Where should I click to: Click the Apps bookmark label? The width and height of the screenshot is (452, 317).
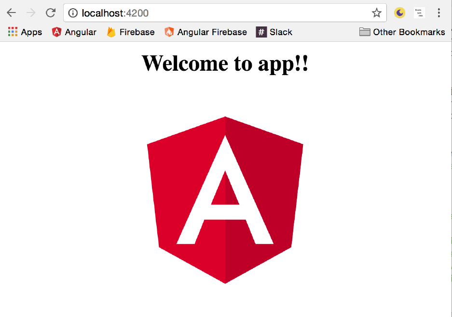click(31, 32)
